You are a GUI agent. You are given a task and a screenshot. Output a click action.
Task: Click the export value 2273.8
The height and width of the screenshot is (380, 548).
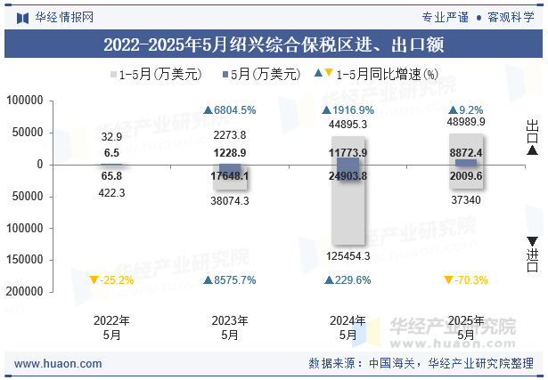[x=230, y=134]
